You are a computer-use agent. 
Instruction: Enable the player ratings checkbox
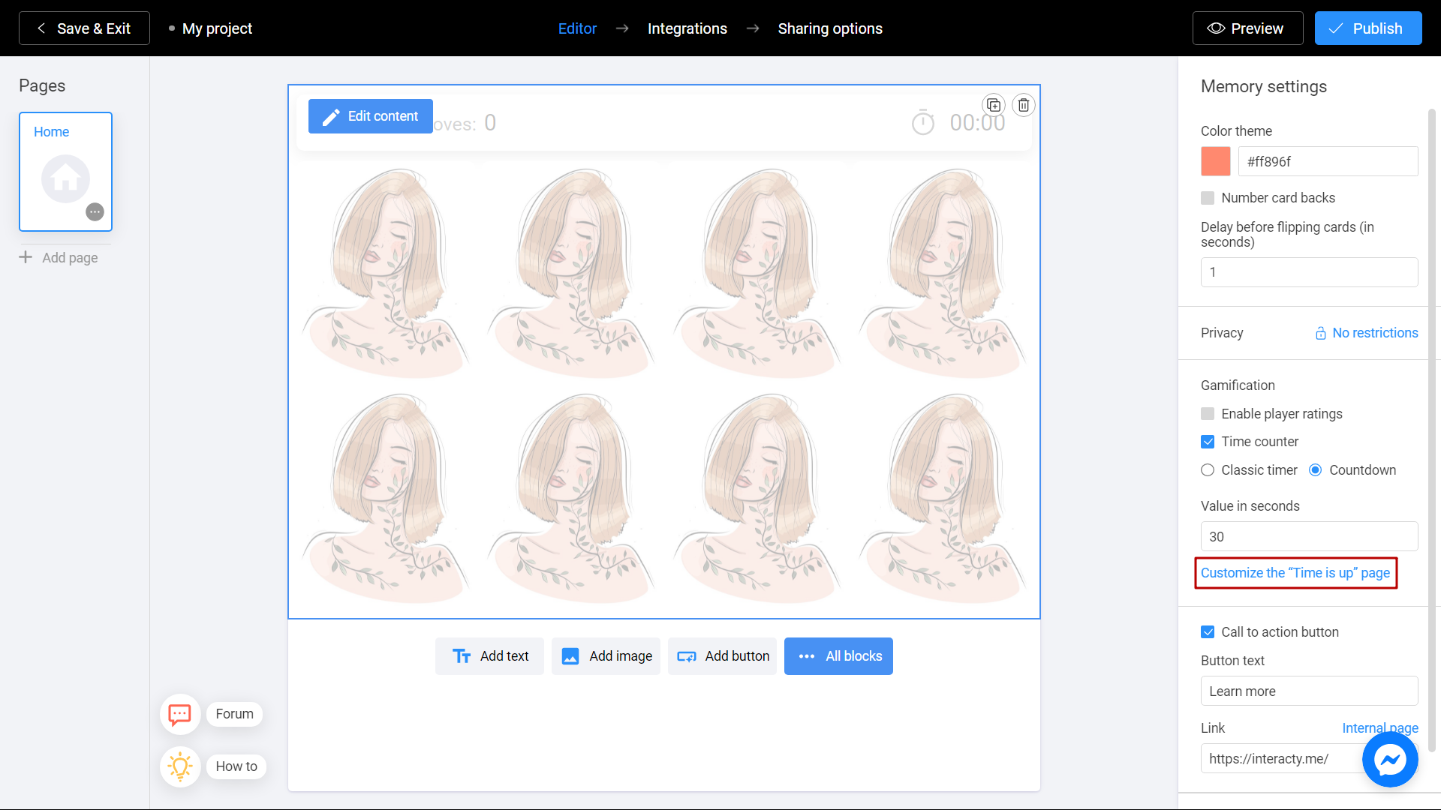point(1208,413)
